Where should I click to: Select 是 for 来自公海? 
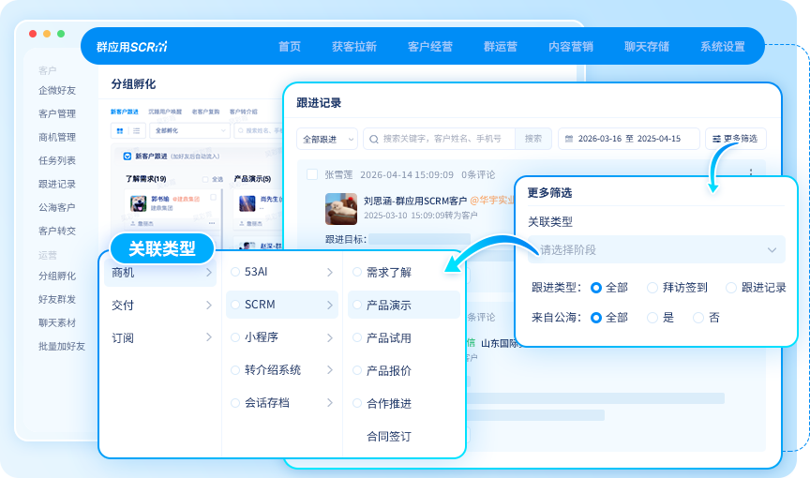click(652, 318)
